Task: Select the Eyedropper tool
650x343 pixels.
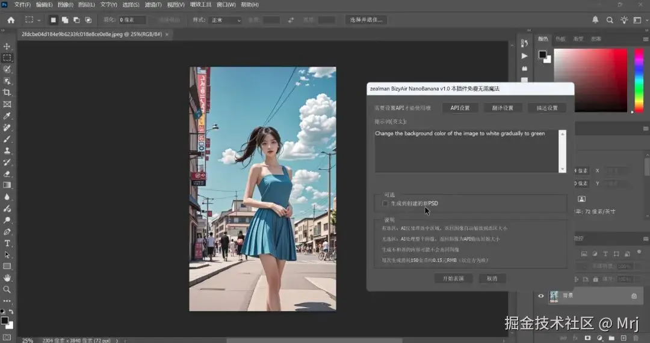Action: pyautogui.click(x=7, y=116)
